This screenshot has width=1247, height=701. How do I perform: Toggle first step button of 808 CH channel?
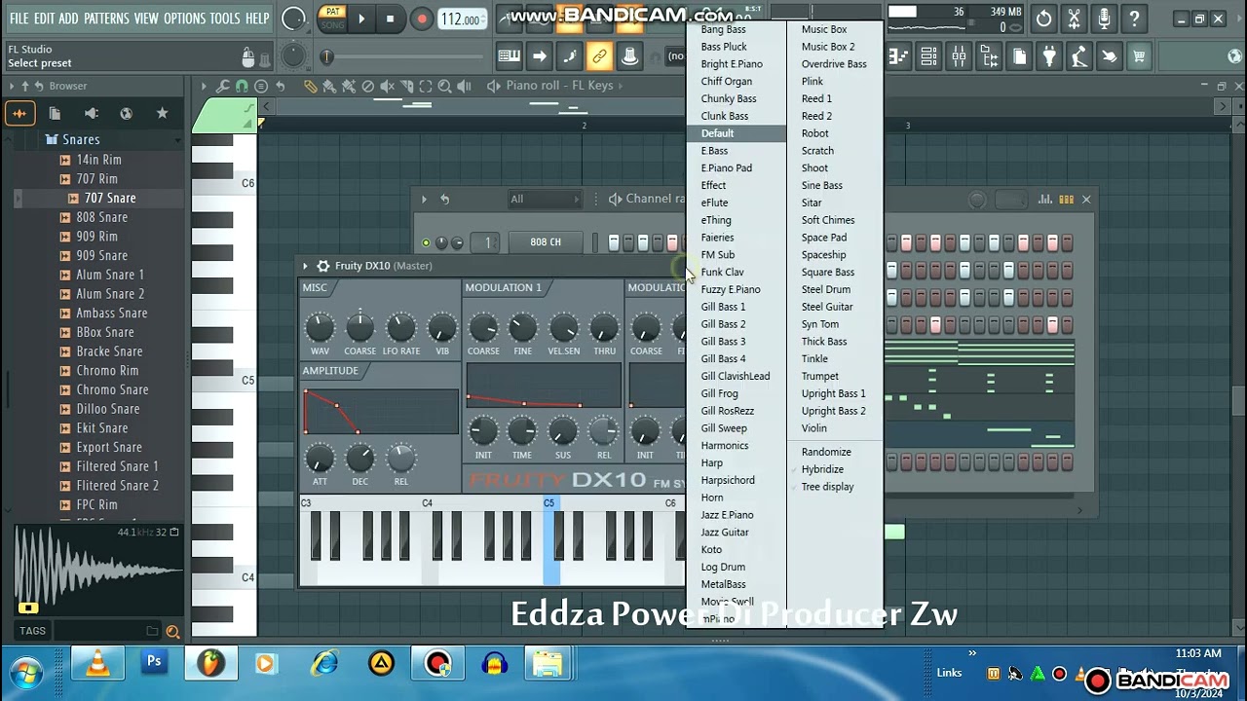click(x=614, y=242)
